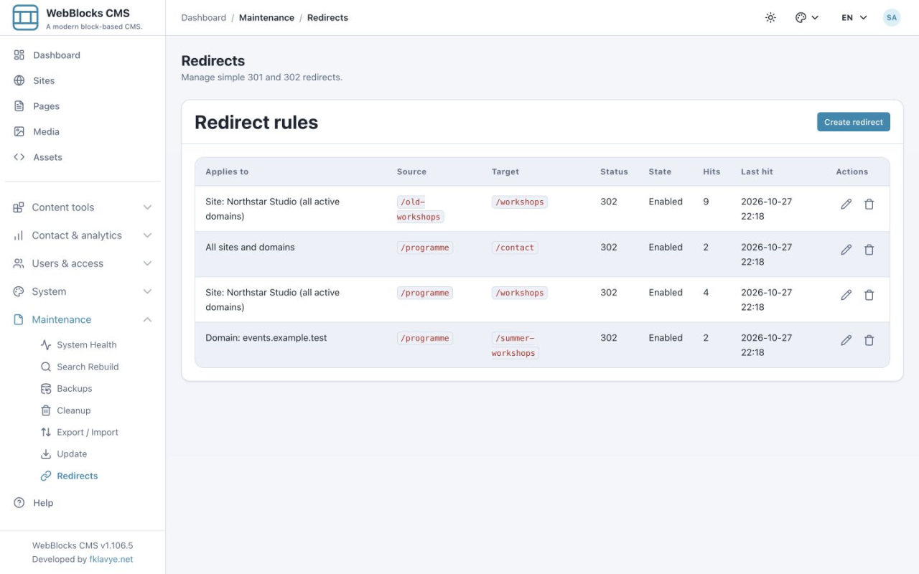Click the Dashboard breadcrumb link
This screenshot has width=919, height=574.
(x=204, y=17)
